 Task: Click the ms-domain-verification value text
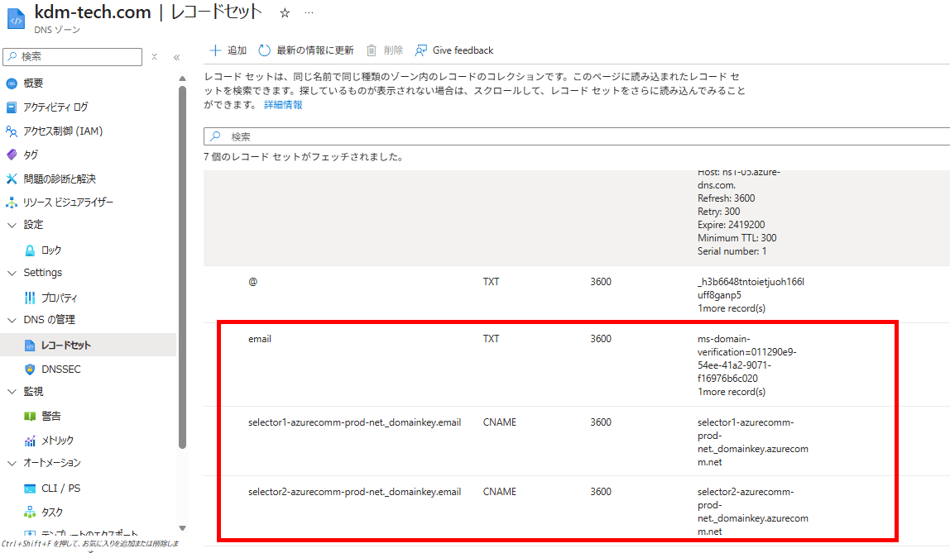[746, 359]
